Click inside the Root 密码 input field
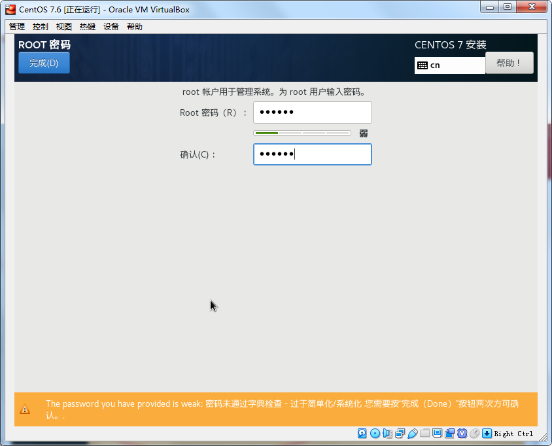 click(312, 112)
